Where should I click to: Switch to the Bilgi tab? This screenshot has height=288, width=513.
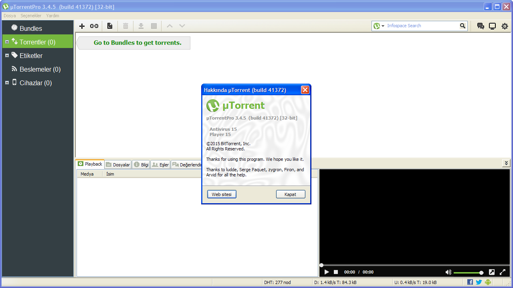(141, 164)
